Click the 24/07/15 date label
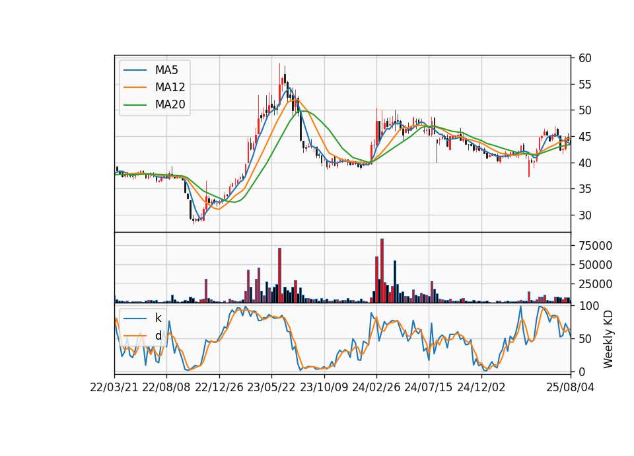The image size is (634, 456). [x=429, y=387]
